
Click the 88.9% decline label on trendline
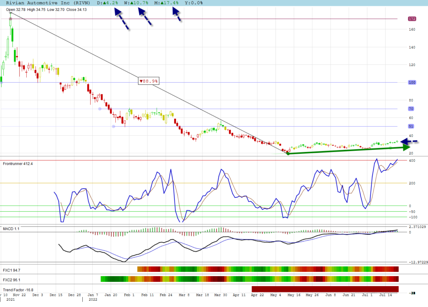pyautogui.click(x=148, y=81)
